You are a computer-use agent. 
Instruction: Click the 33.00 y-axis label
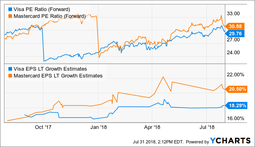233,14
